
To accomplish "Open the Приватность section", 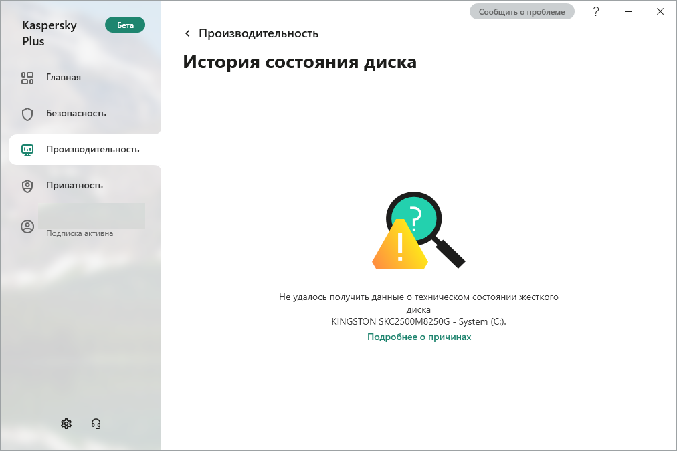I will coord(74,185).
